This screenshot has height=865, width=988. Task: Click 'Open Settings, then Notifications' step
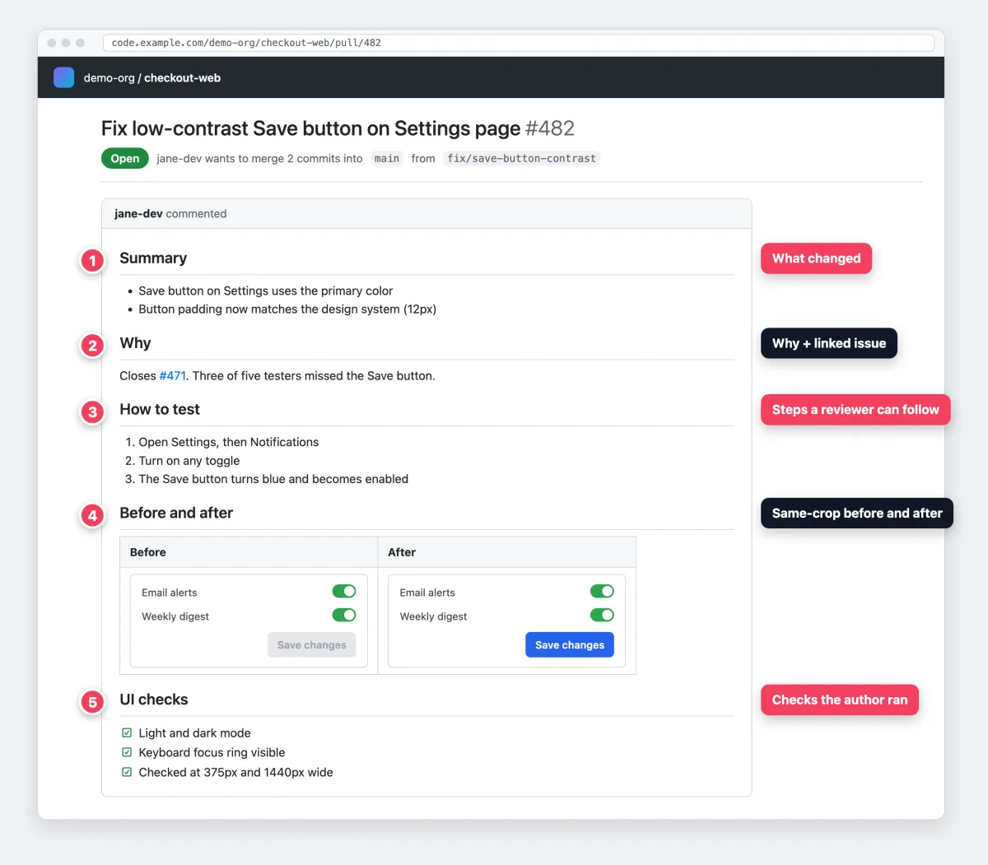click(x=228, y=442)
